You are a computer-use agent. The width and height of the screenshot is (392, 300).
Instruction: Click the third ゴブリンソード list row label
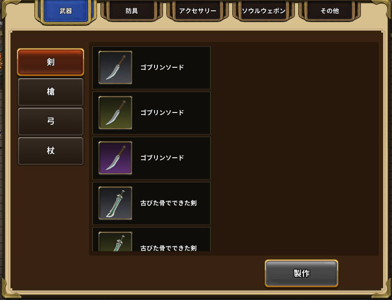tap(162, 158)
